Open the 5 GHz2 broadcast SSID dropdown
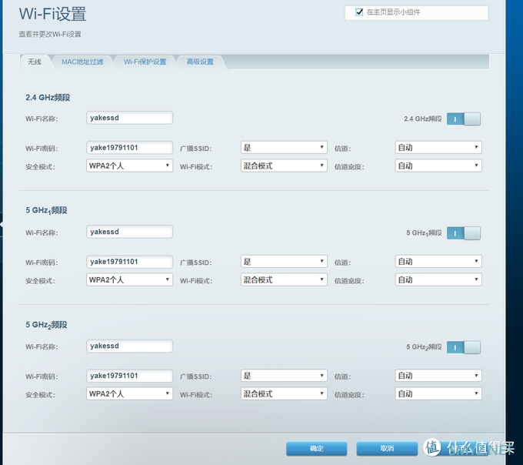The image size is (523, 465). coord(284,376)
